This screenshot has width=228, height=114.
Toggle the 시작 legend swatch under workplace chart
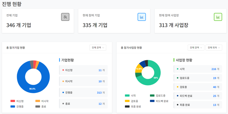click(127, 95)
